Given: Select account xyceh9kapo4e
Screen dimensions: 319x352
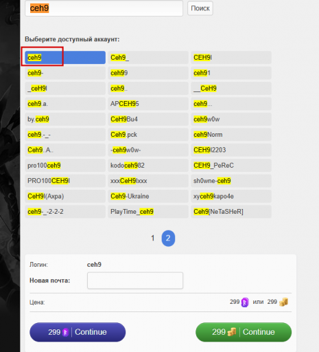Looking at the screenshot, I should pos(231,196).
